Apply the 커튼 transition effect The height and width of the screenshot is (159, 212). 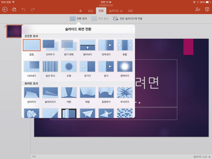[69, 92]
